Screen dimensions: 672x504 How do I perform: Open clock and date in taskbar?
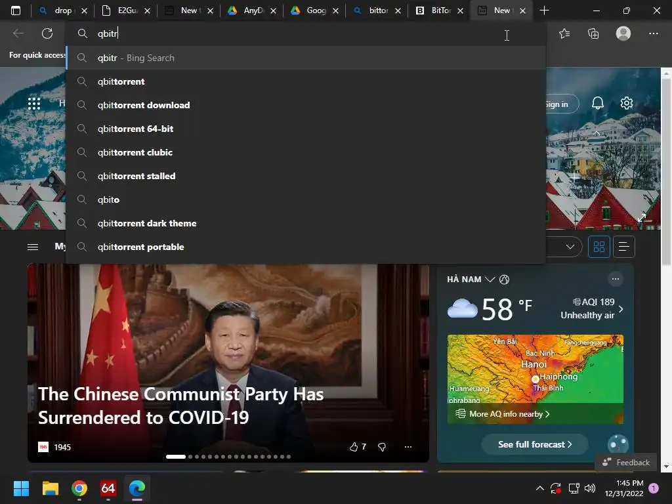click(x=624, y=488)
